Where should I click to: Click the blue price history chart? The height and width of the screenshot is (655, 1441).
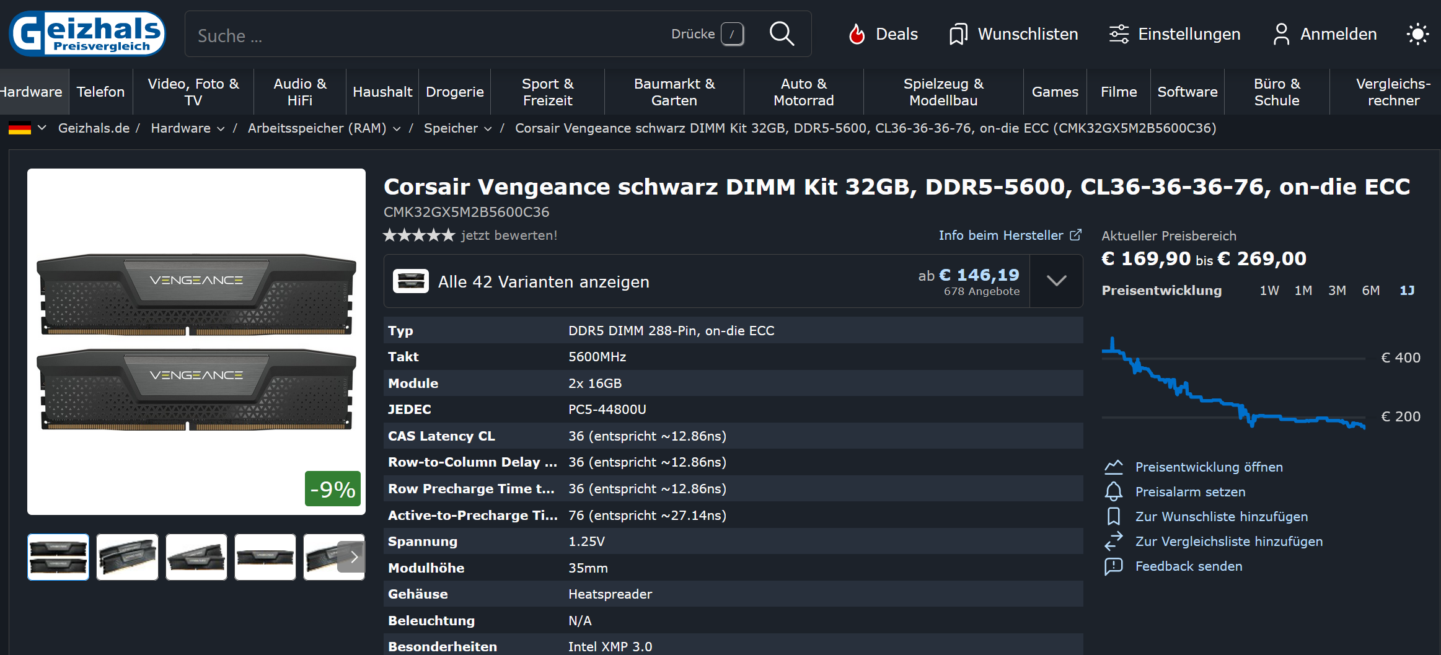tap(1233, 384)
